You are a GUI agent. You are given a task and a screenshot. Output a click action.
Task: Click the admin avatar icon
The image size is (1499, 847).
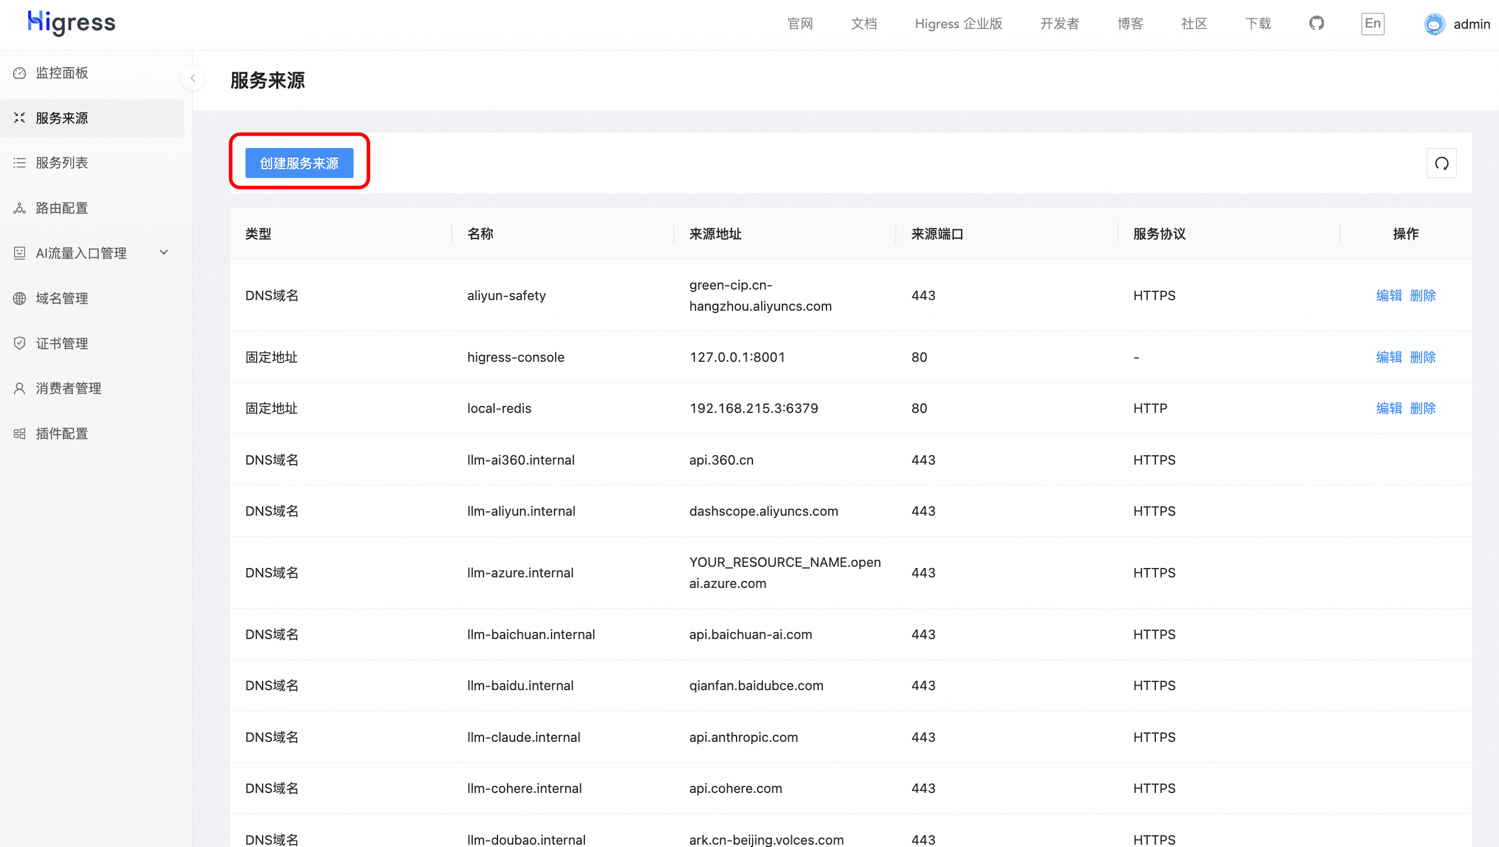[x=1434, y=24]
